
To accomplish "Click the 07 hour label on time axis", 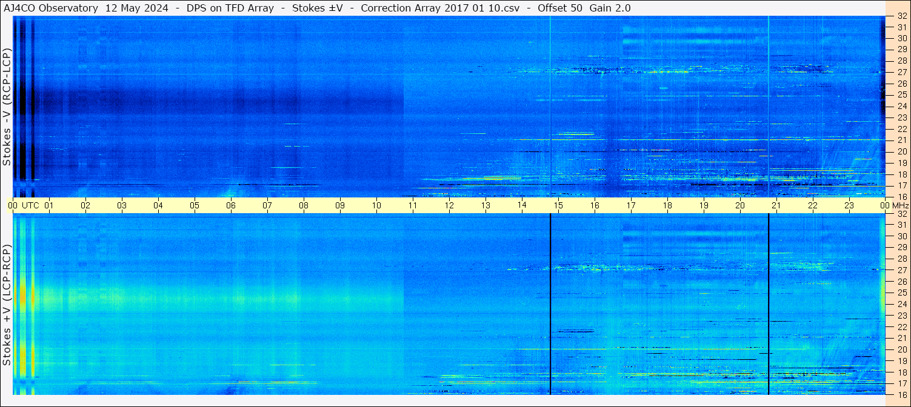I will (267, 205).
